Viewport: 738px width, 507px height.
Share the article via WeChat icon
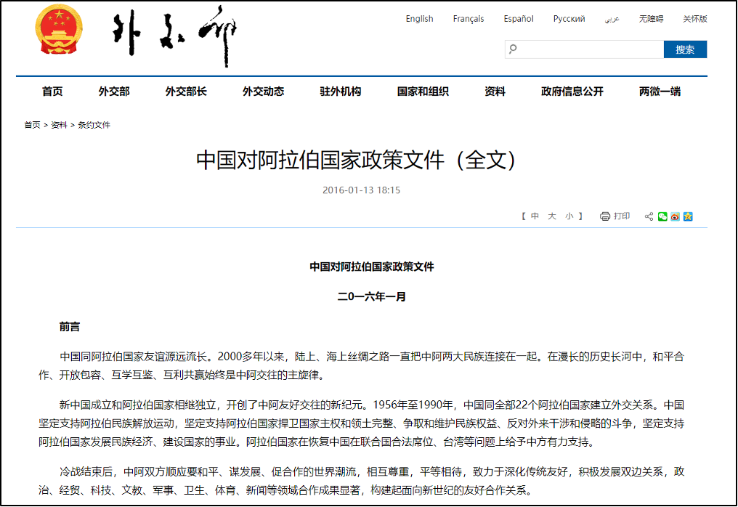click(662, 216)
